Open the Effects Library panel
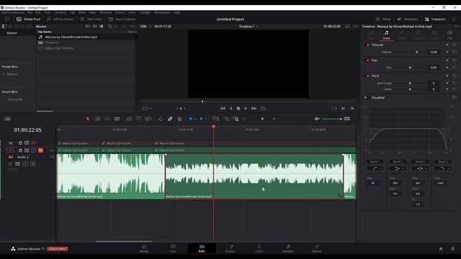 (x=61, y=19)
